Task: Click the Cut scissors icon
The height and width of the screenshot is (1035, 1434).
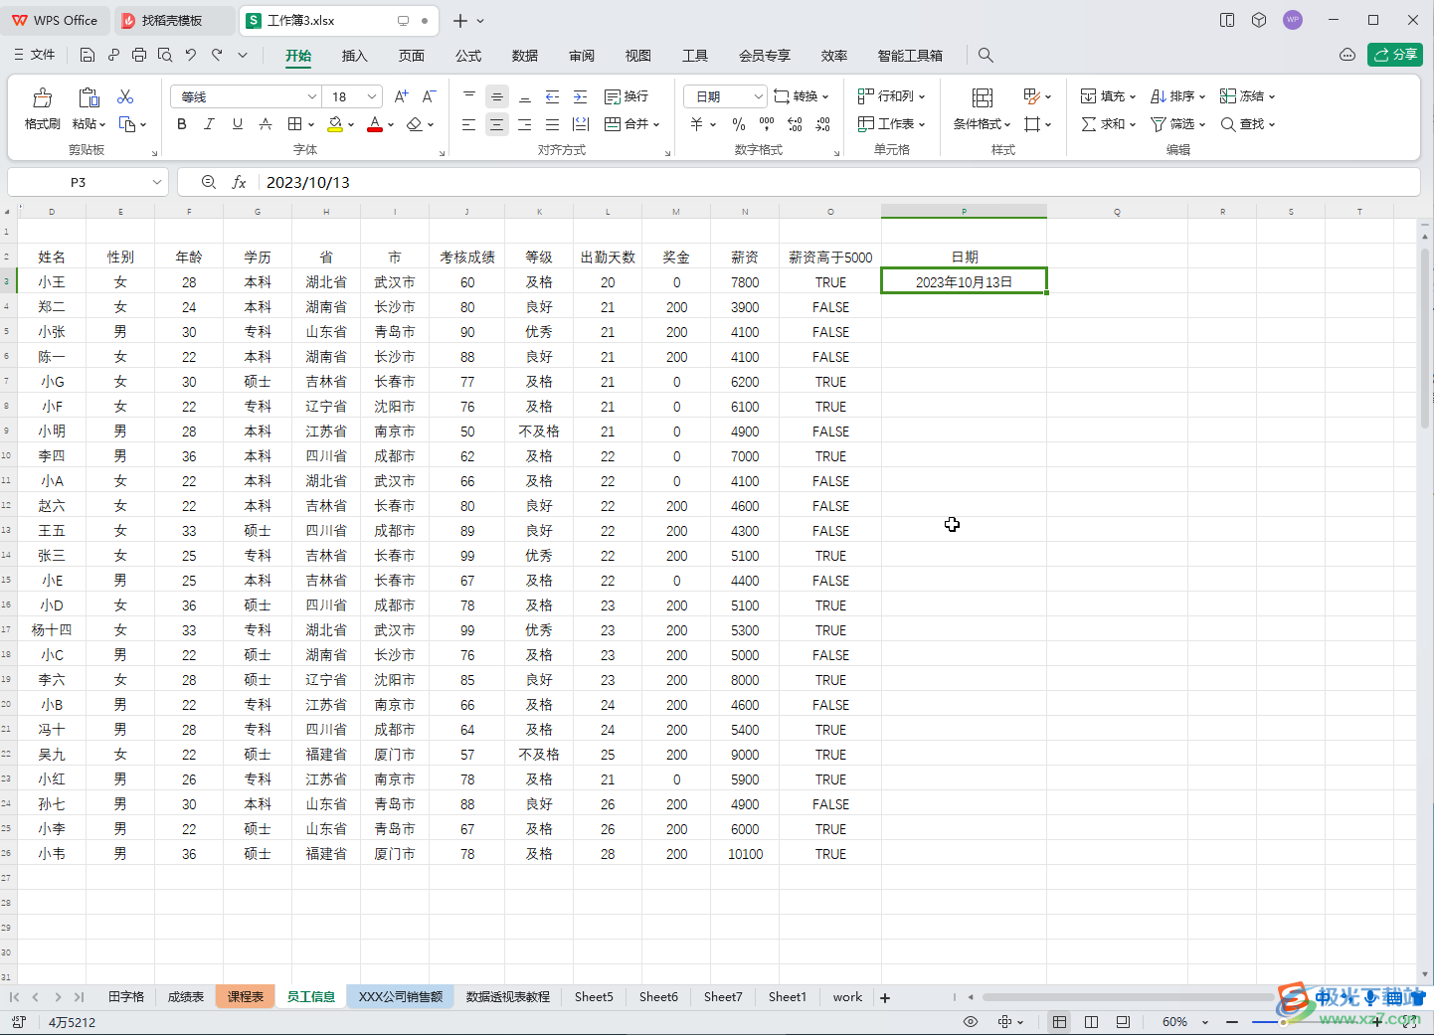Action: 125,96
